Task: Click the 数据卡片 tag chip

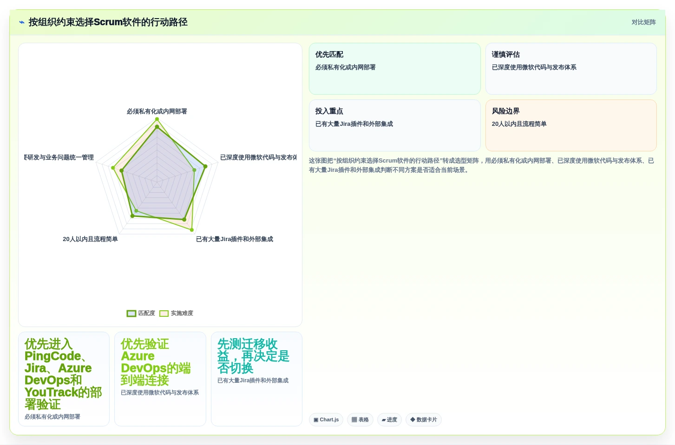Action: 424,420
